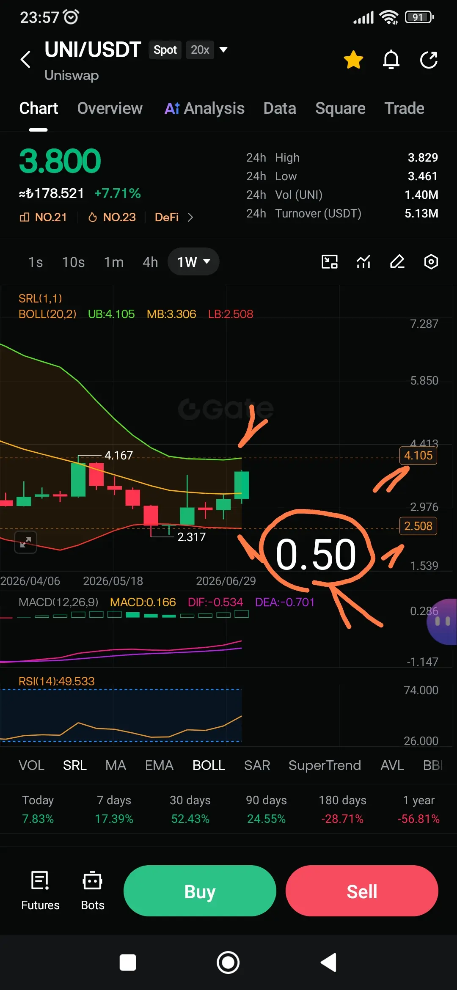Open the NO.21 ranking badge
The height and width of the screenshot is (990, 457).
pyautogui.click(x=43, y=217)
